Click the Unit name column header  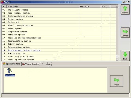43,6
